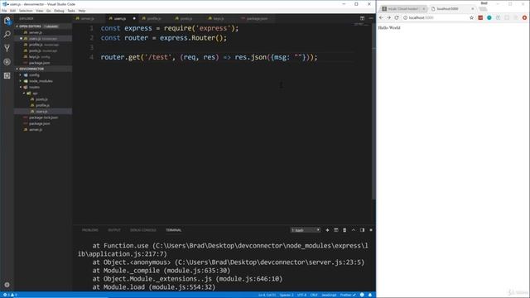Screen dimensions: 530x298
Task: Add a new terminal with plus icon
Action: click(x=327, y=230)
